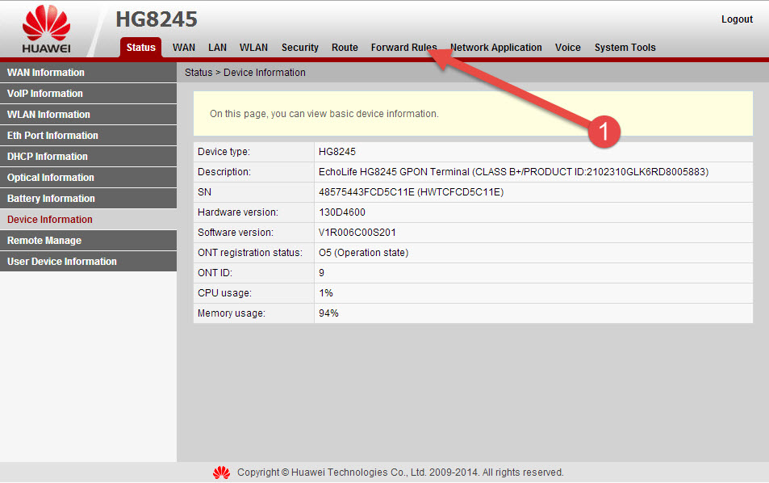This screenshot has width=769, height=483.
Task: Go to the WLAN tab
Action: click(253, 48)
